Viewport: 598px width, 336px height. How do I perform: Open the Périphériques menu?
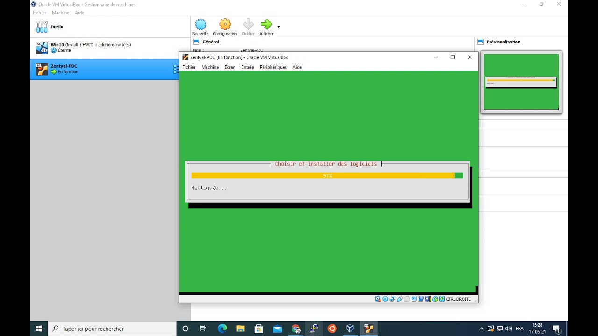point(273,67)
